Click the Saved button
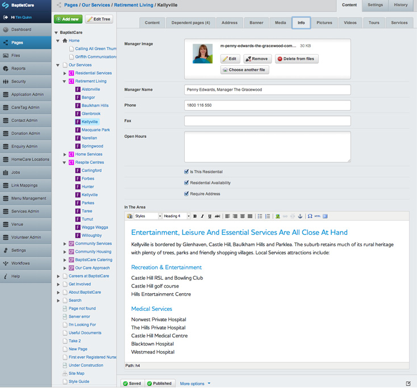This screenshot has width=417, height=388. (132, 383)
